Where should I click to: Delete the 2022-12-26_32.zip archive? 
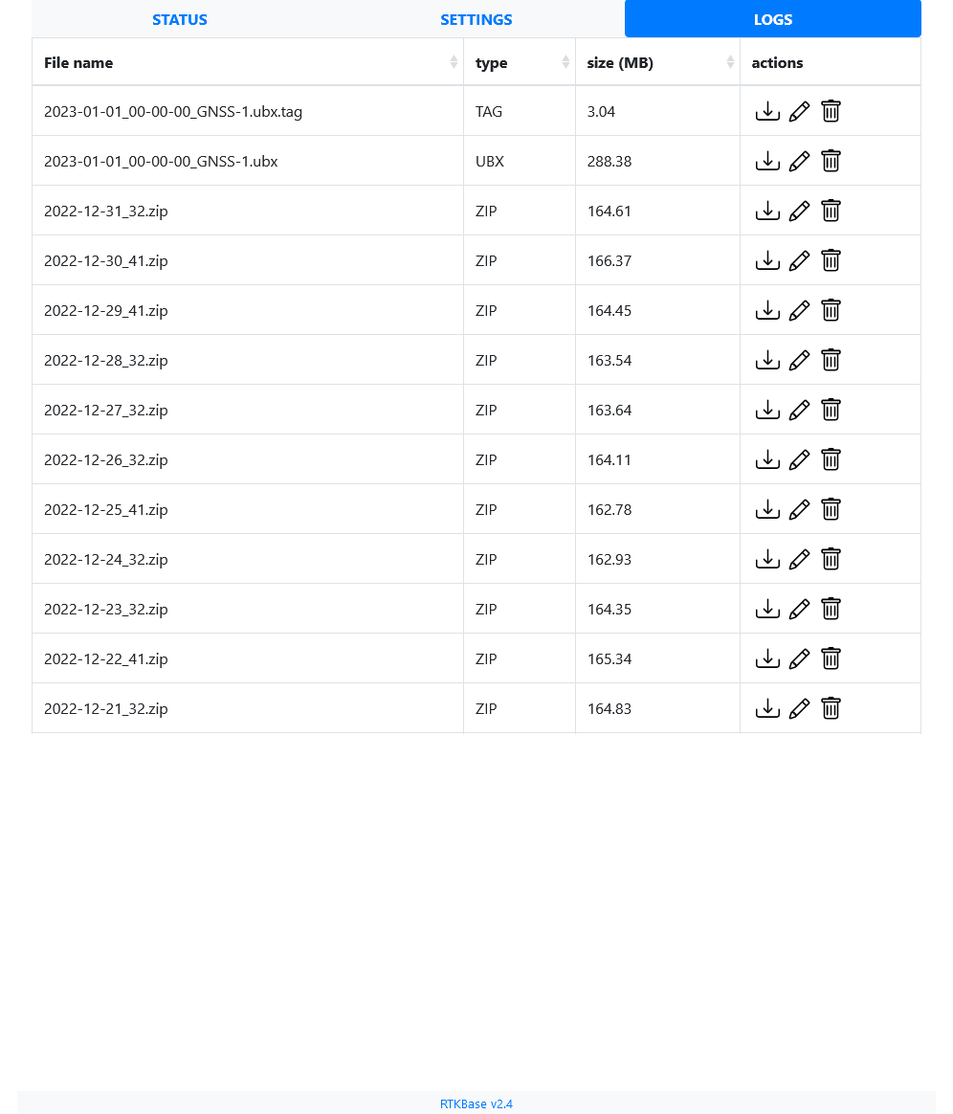point(831,459)
